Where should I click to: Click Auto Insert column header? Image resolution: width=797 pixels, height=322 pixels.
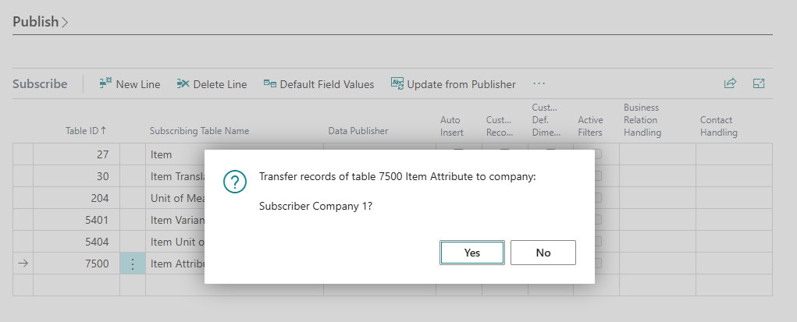[x=452, y=126]
